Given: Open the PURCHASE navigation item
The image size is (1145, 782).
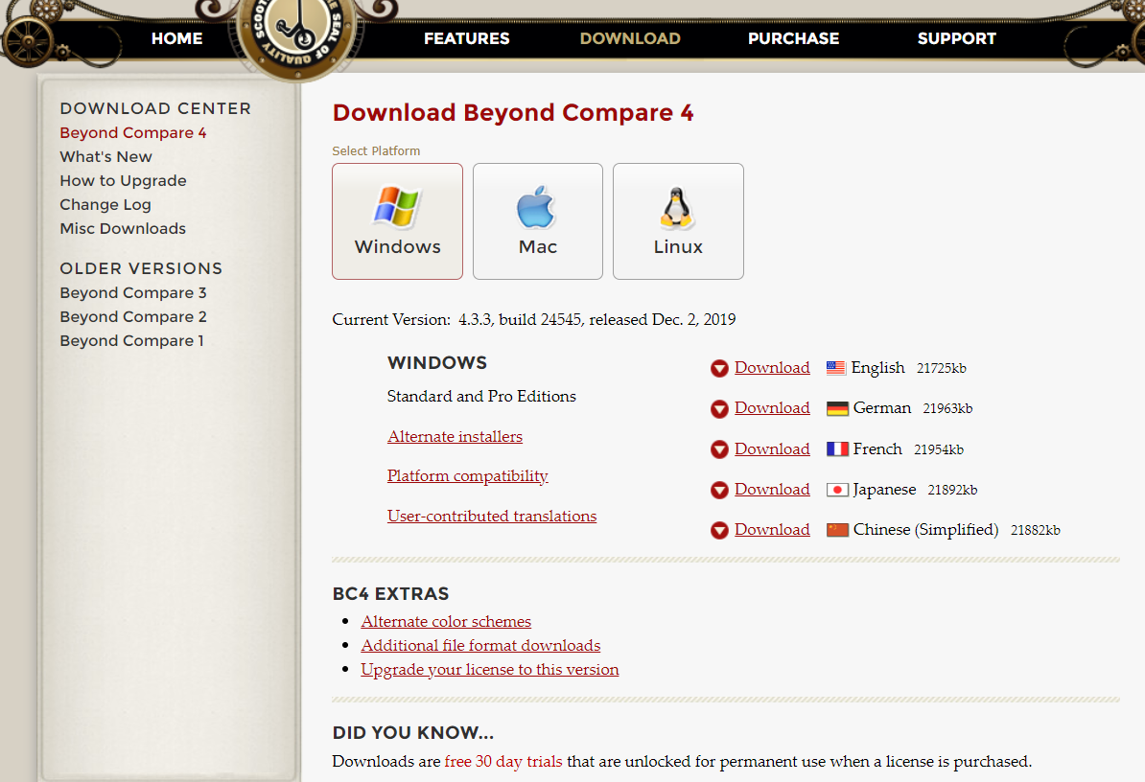Looking at the screenshot, I should click(794, 38).
